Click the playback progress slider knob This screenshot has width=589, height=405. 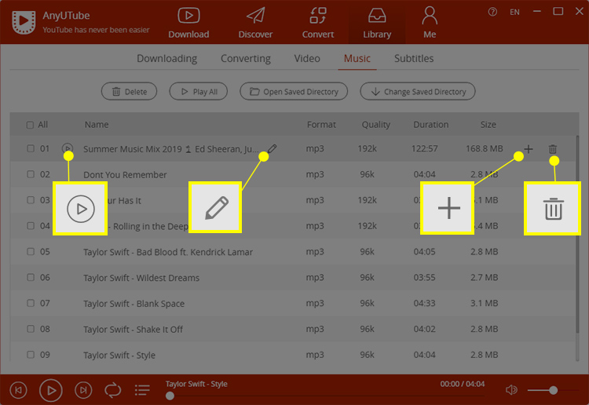(x=170, y=396)
